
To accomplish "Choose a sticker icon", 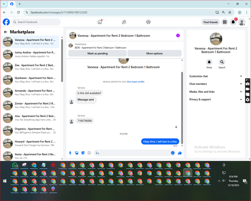I will [83, 153].
